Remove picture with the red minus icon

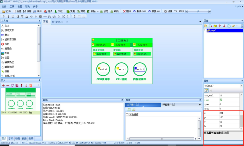click(x=8, y=85)
